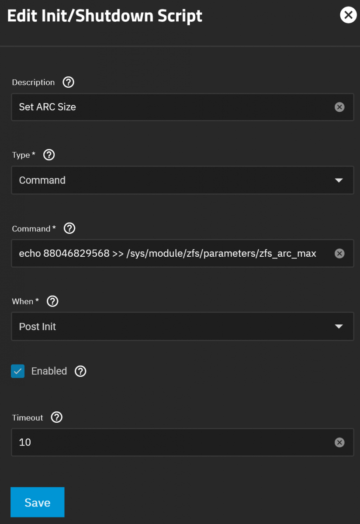Viewport: 360px width, 524px height.
Task: Open help tooltip for Timeout
Action: [57, 417]
